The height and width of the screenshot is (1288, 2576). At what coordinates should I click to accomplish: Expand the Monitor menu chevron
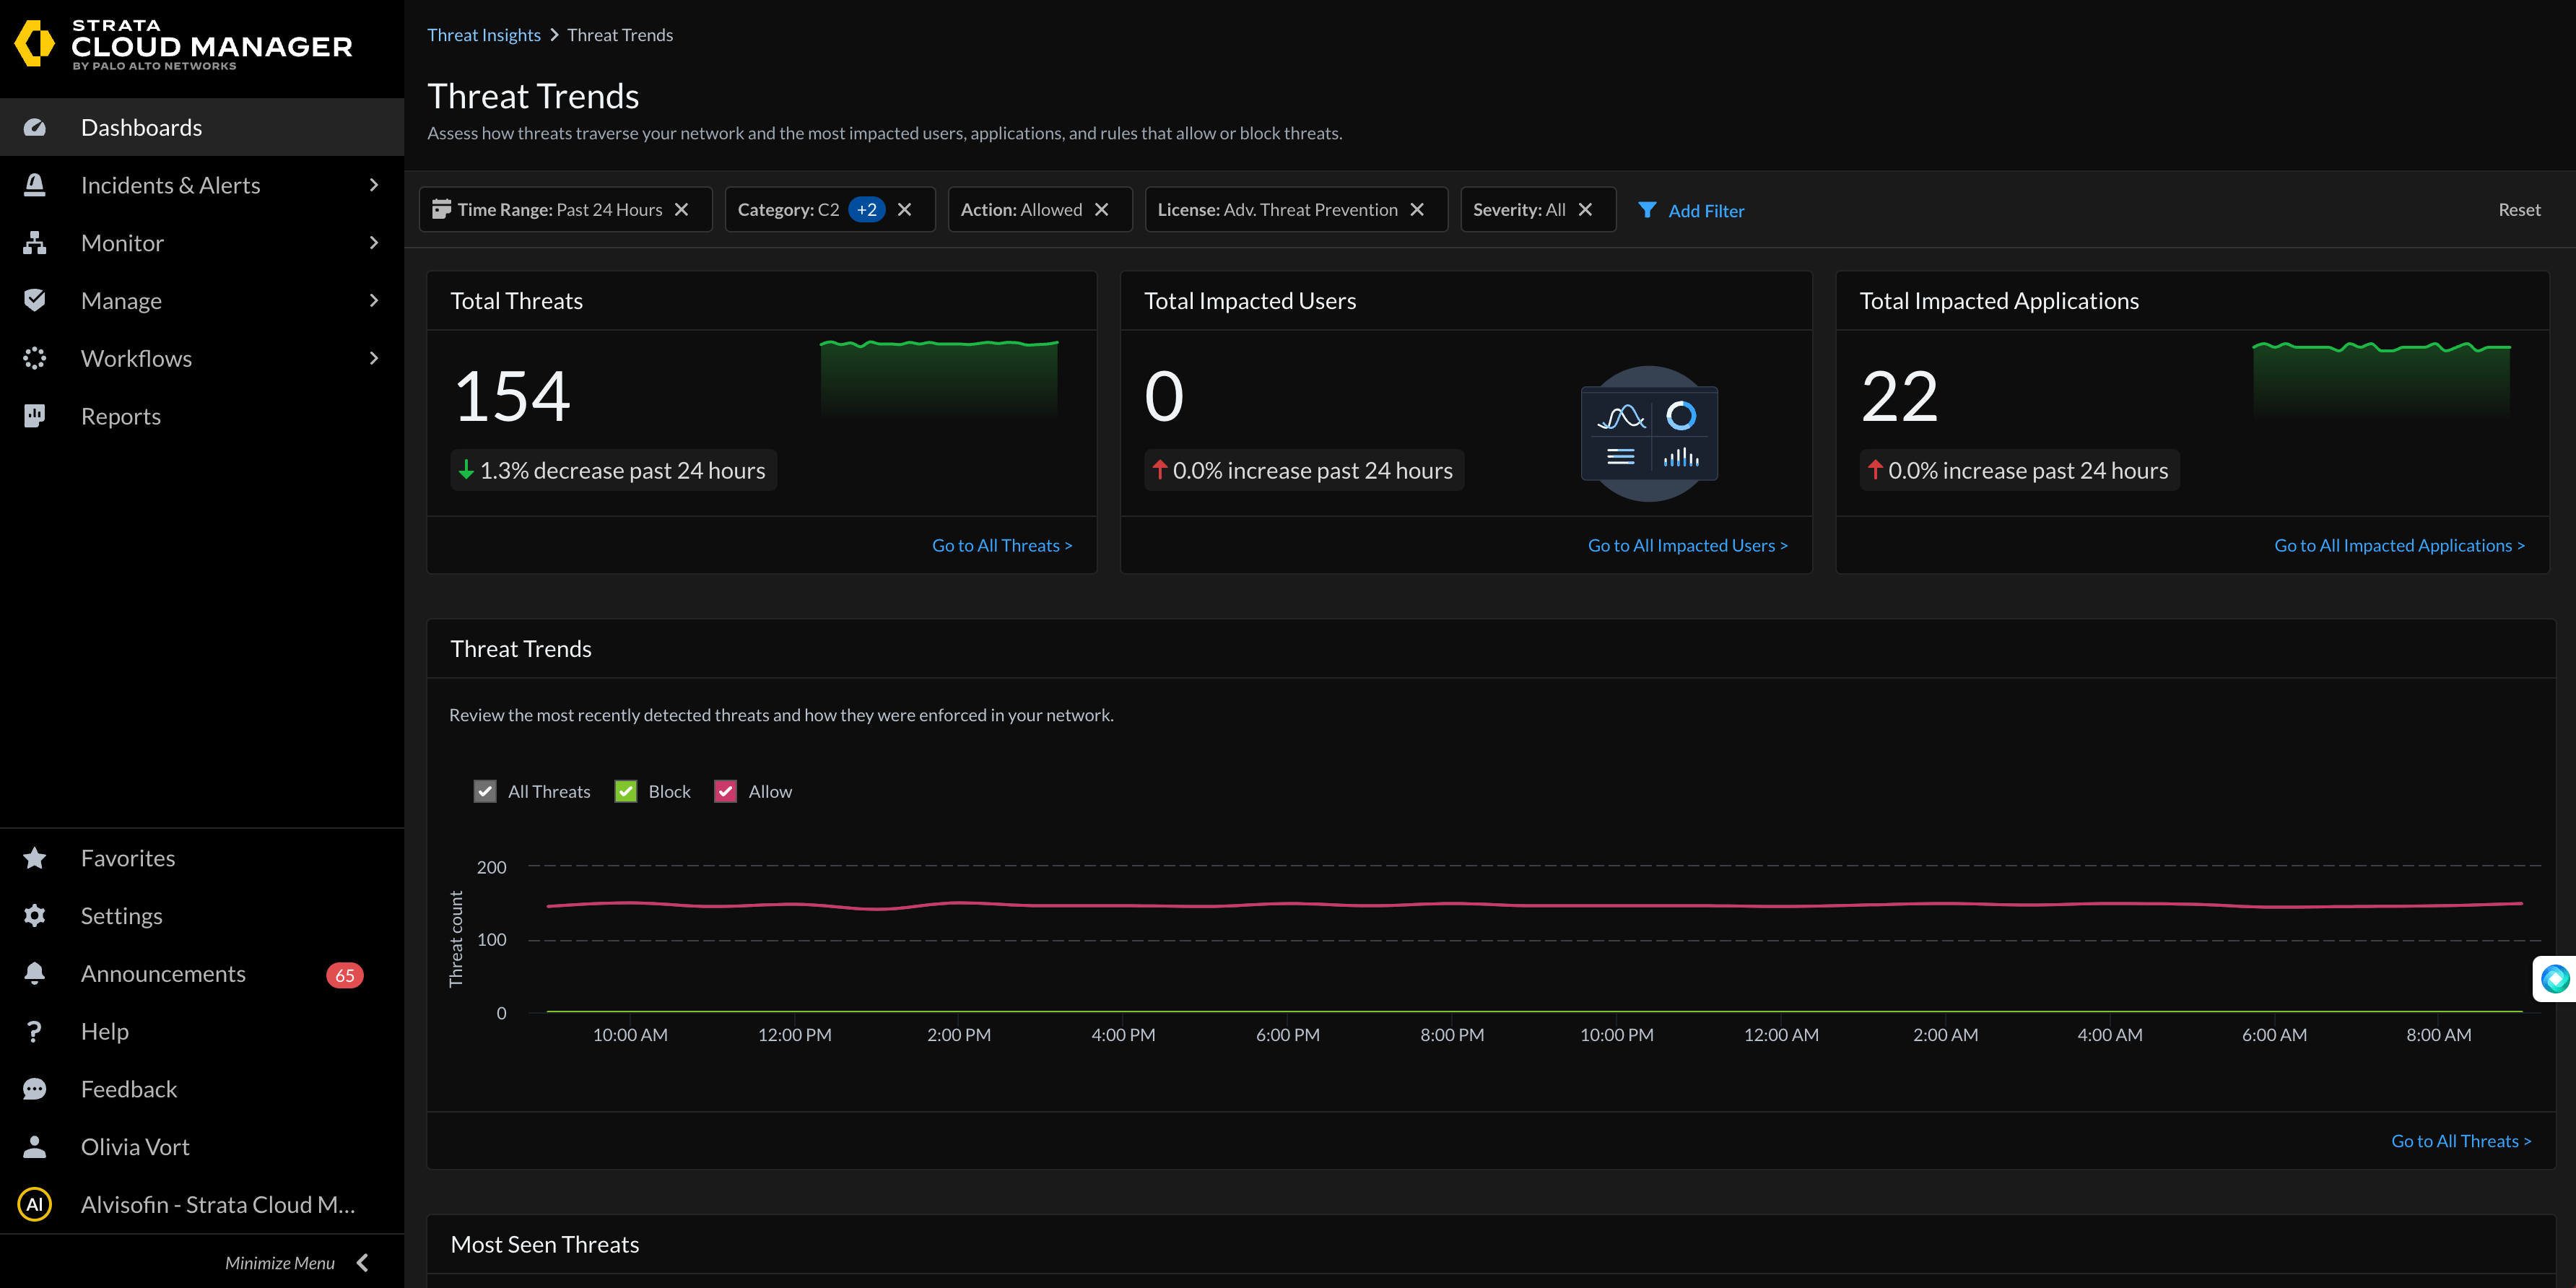coord(374,242)
